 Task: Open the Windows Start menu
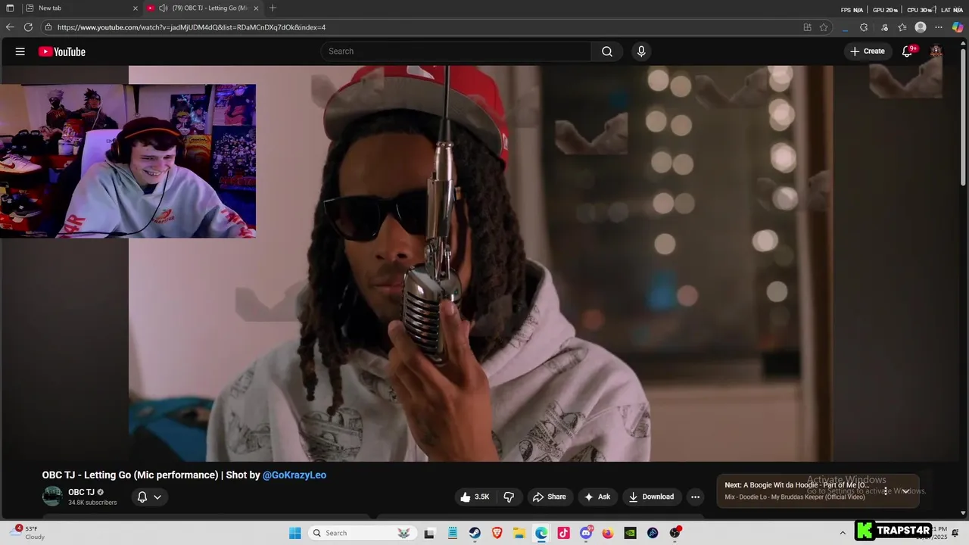click(295, 533)
